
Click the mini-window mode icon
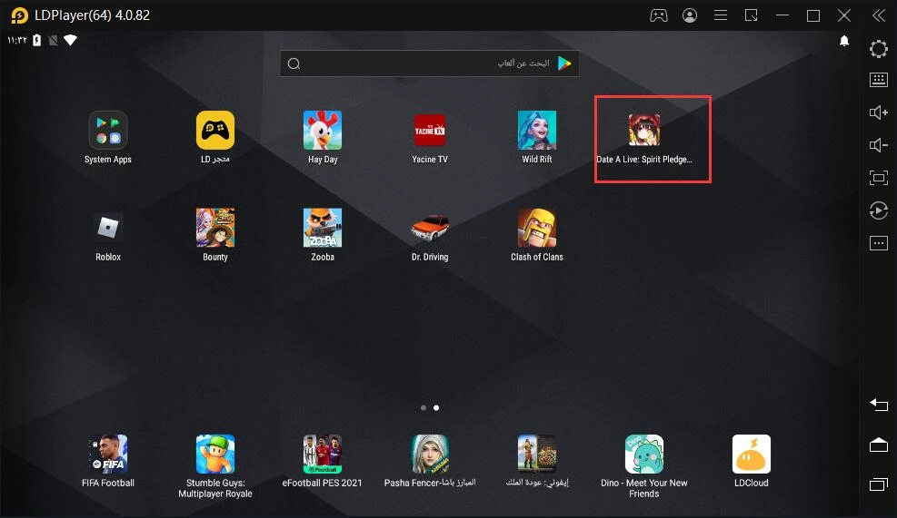tap(751, 15)
